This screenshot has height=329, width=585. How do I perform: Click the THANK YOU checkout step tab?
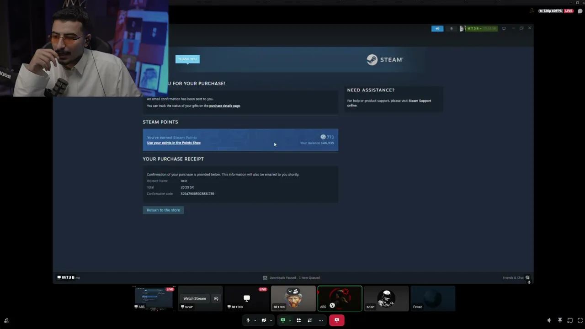[x=187, y=59]
